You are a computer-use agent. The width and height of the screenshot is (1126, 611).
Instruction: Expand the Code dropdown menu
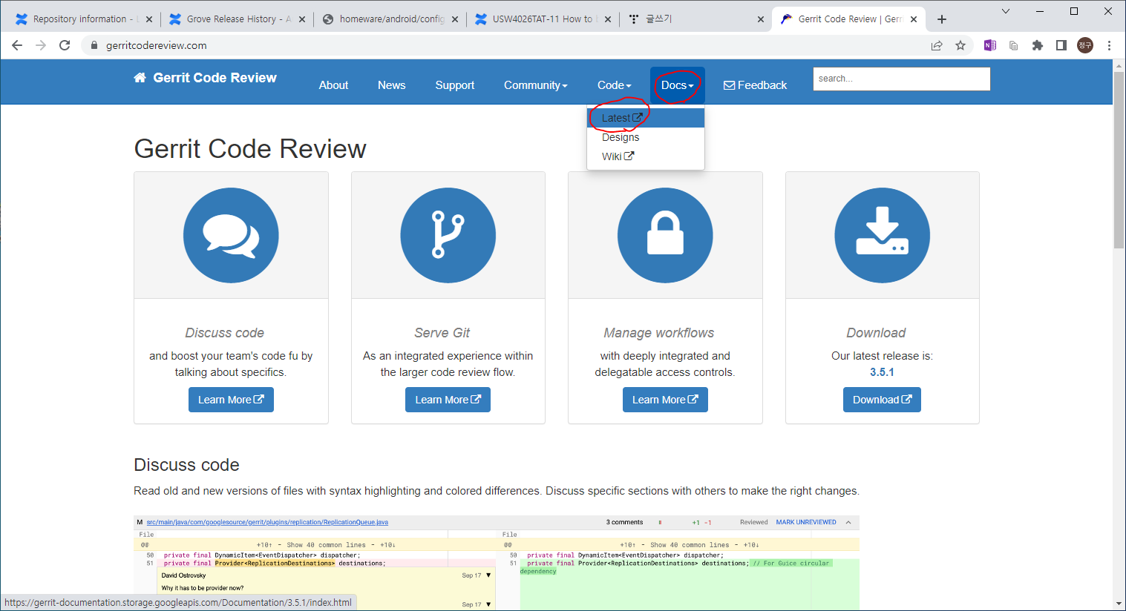pyautogui.click(x=614, y=85)
